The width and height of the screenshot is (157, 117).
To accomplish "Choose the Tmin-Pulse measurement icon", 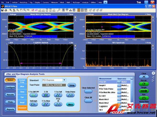I will click(x=70, y=95).
